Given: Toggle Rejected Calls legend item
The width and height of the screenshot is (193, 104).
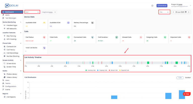Looking at the screenshot, I should pos(124,70).
